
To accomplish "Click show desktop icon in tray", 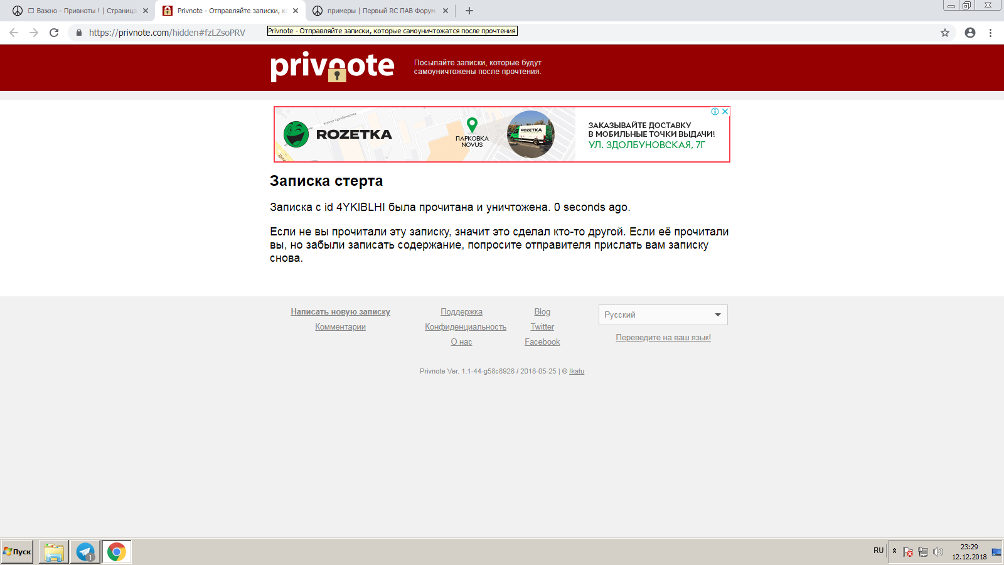I will (996, 552).
